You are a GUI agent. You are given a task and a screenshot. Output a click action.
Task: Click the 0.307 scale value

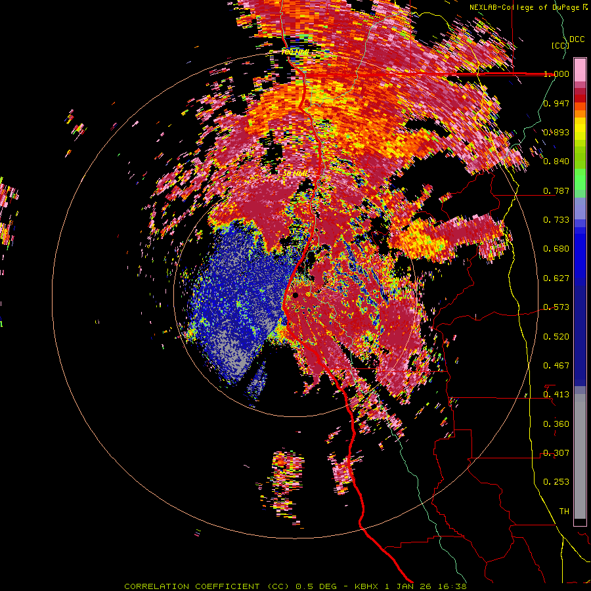coord(556,453)
